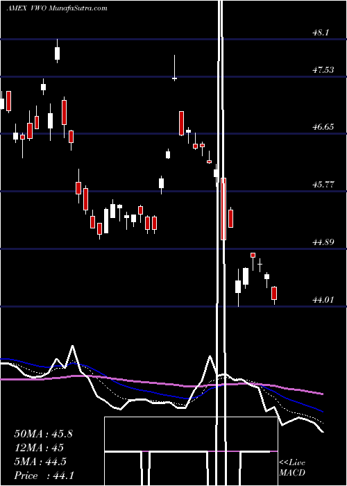Click the 45.77 price level label
Image resolution: width=347 pixels, height=486 pixels.
click(323, 185)
